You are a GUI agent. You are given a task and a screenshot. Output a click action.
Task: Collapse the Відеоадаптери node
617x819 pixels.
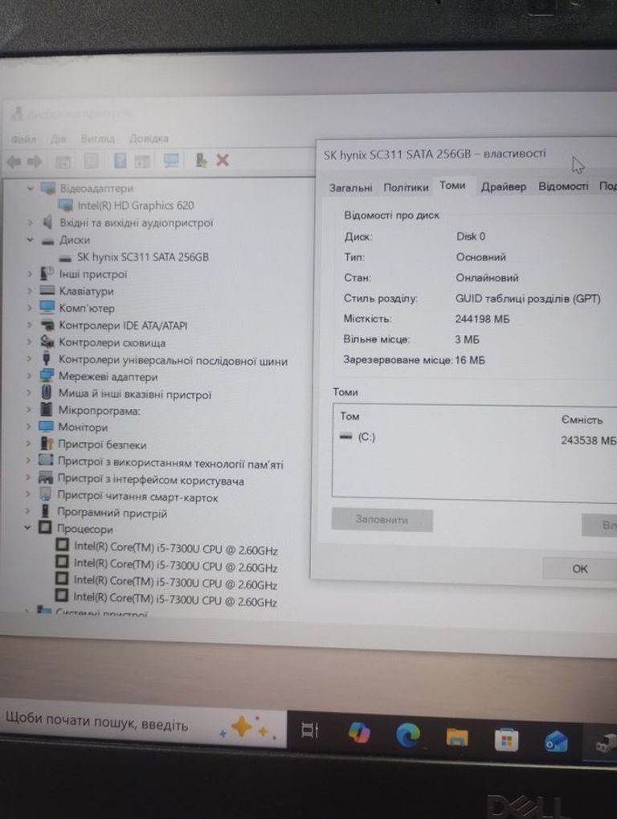click(30, 188)
